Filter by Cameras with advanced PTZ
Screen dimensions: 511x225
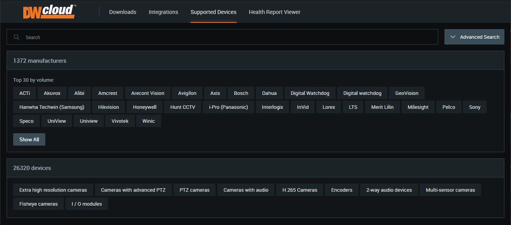[133, 190]
